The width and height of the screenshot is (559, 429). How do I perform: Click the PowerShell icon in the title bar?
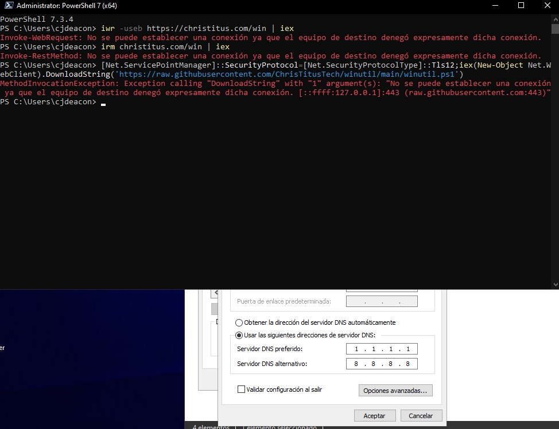(x=7, y=6)
